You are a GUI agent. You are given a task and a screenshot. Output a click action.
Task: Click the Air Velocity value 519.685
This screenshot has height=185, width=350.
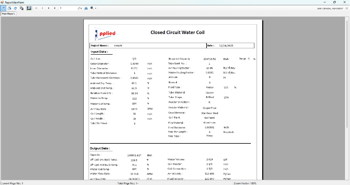coord(210,174)
